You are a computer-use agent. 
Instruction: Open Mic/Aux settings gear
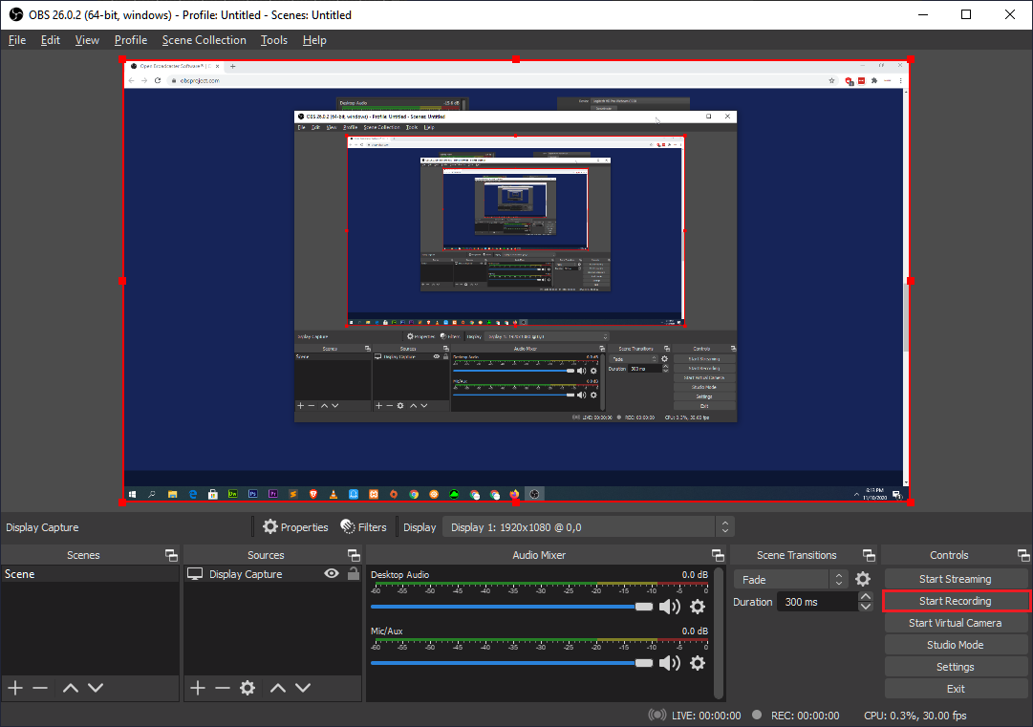(698, 663)
